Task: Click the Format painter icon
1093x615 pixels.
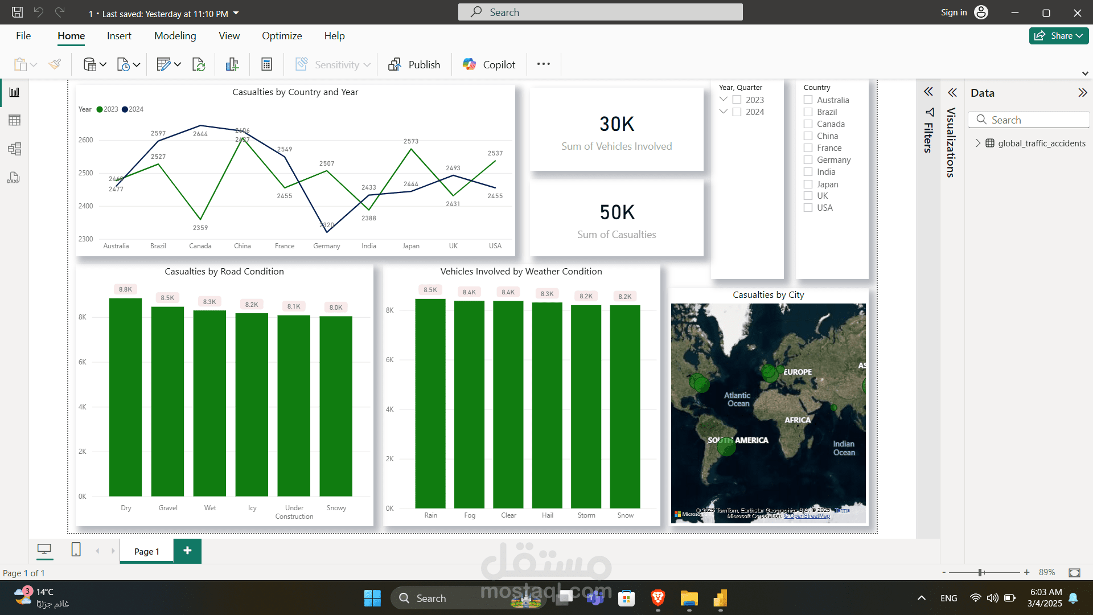Action: click(55, 64)
